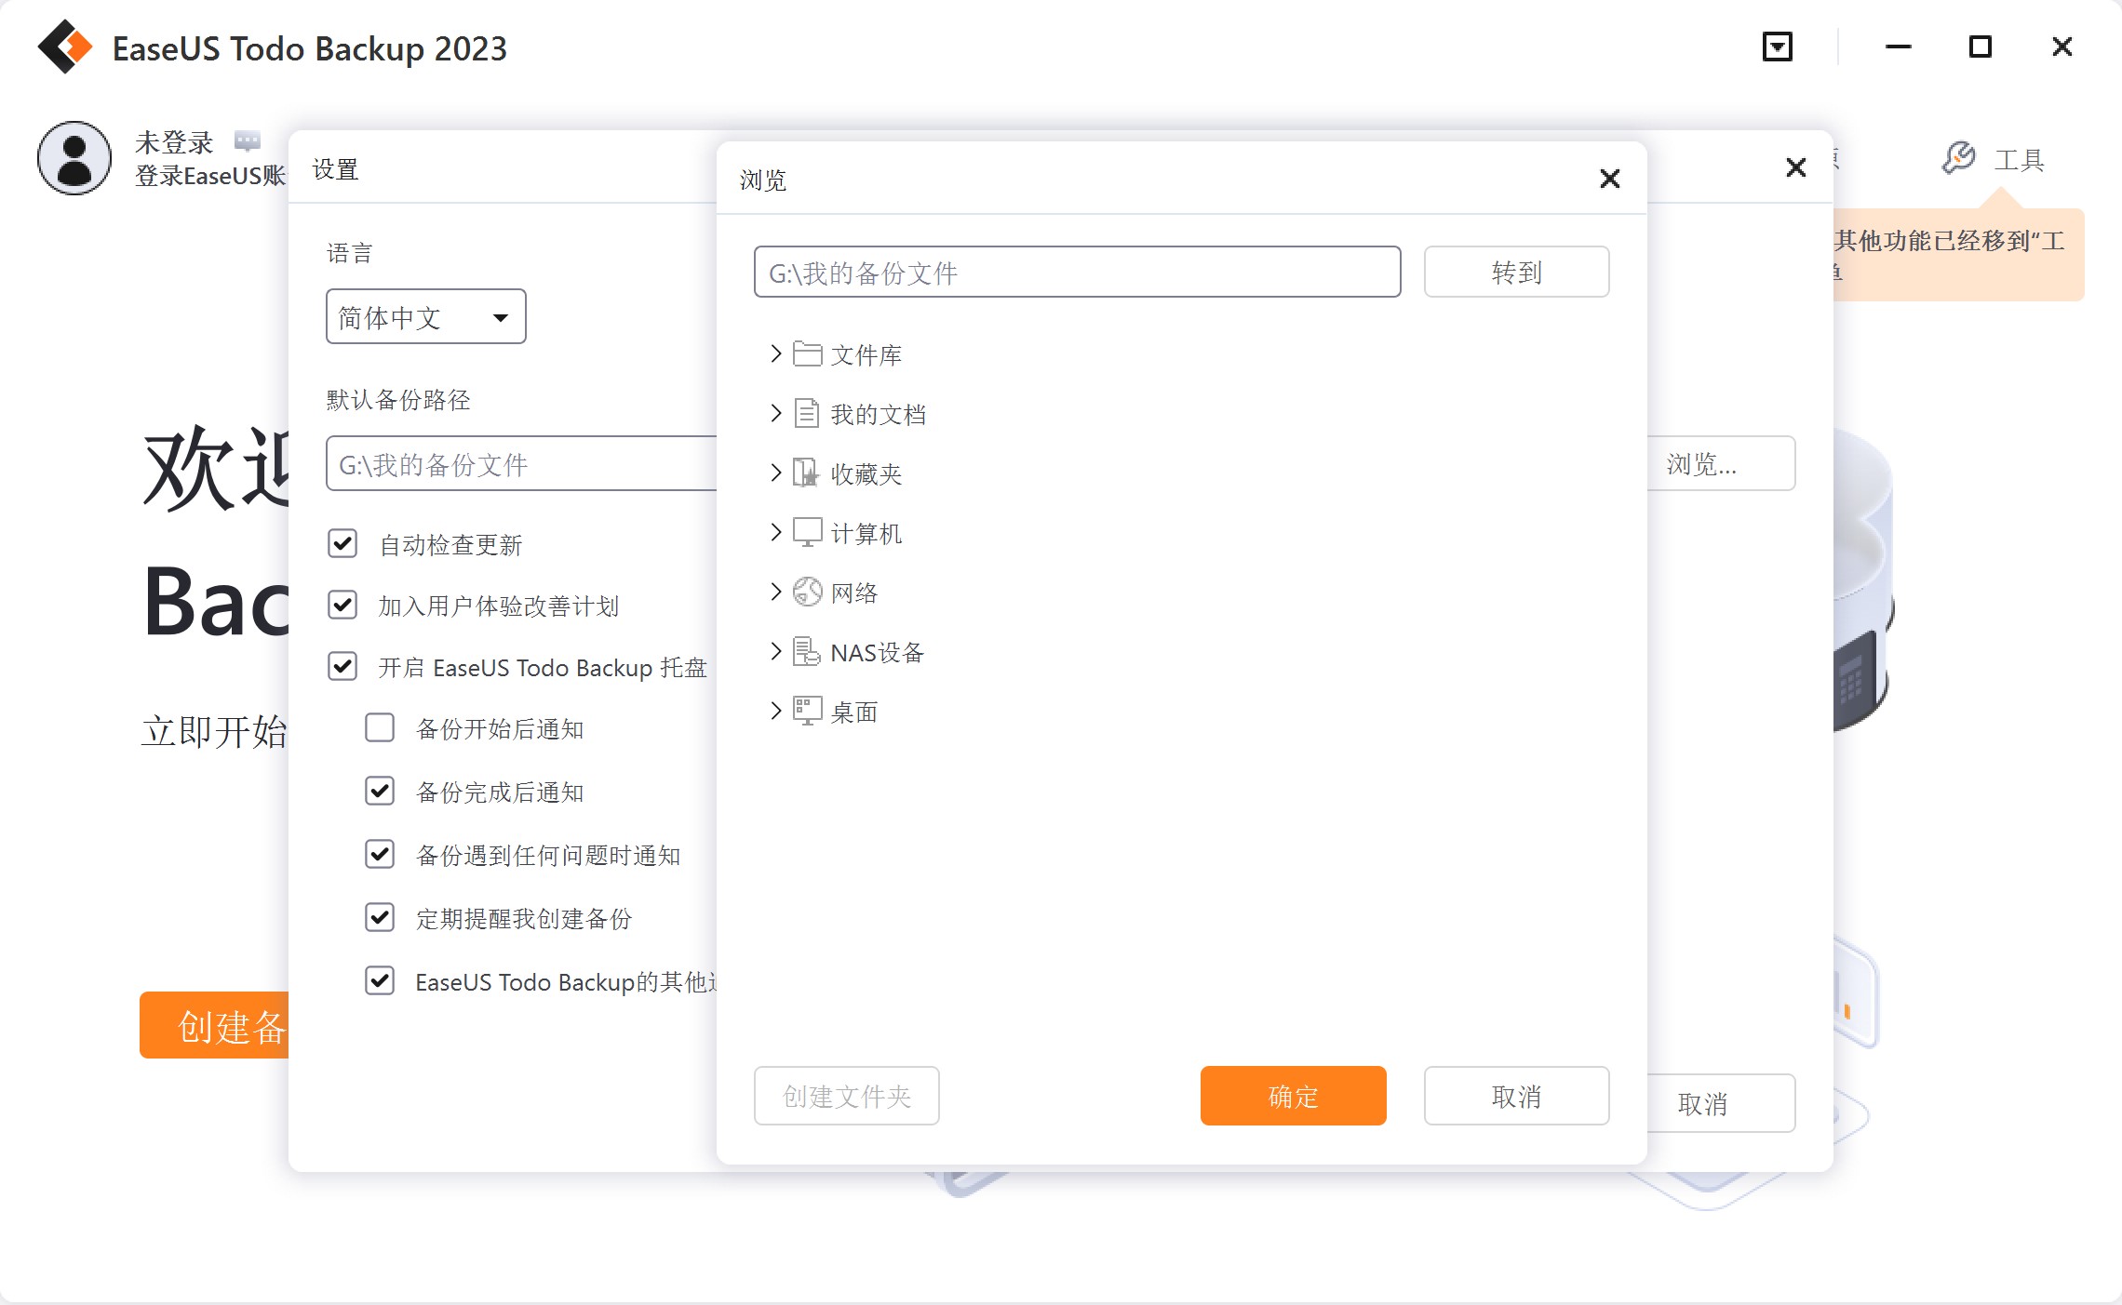Expand the 网络 tree node
Viewport: 2122px width, 1305px height.
point(775,592)
